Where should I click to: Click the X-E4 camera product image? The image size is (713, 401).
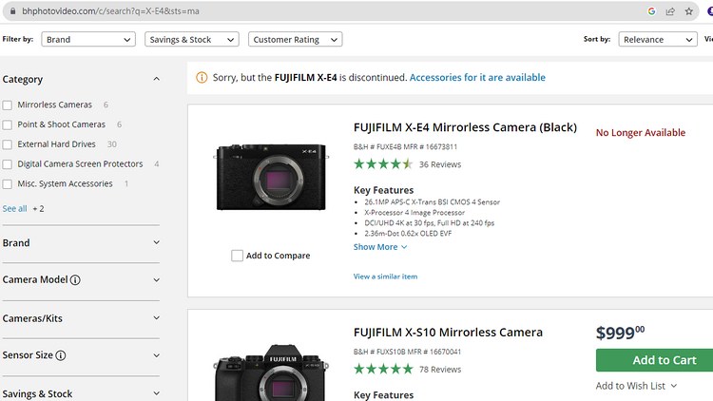(271, 177)
